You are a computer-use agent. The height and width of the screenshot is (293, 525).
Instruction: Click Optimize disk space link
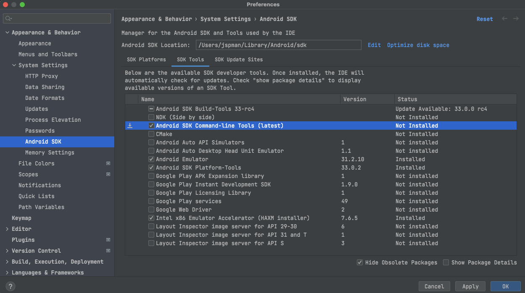(x=418, y=45)
